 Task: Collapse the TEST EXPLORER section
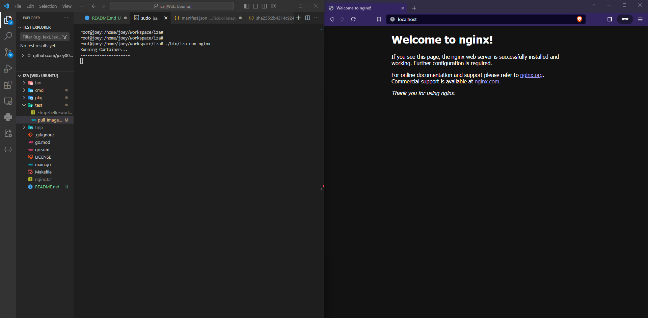pos(20,27)
